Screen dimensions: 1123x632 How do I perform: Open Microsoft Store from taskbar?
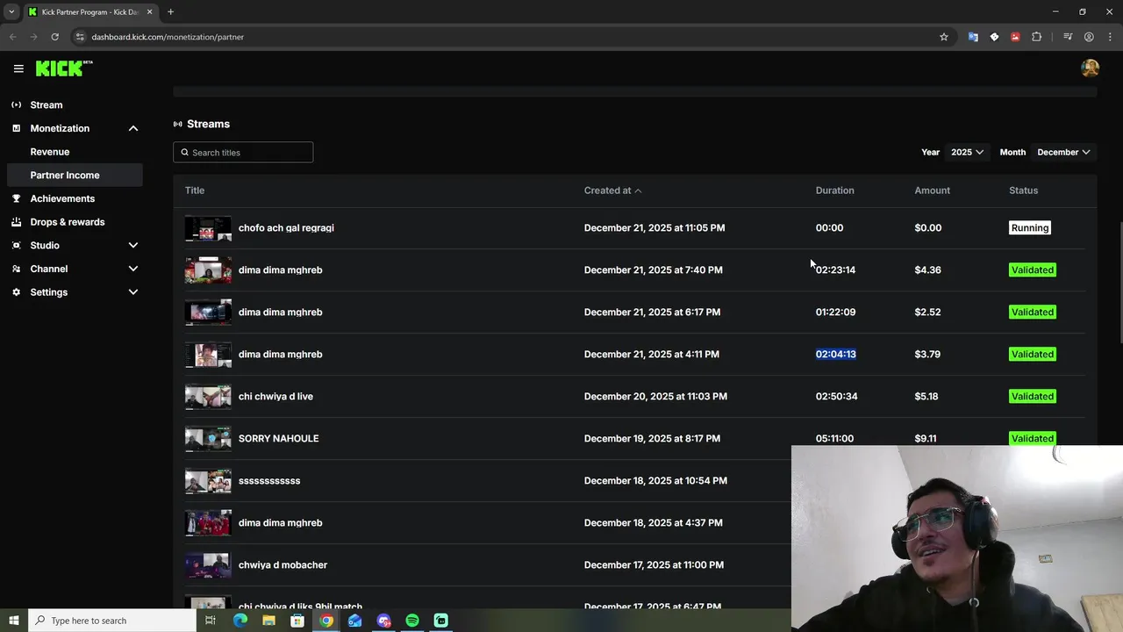tap(297, 621)
